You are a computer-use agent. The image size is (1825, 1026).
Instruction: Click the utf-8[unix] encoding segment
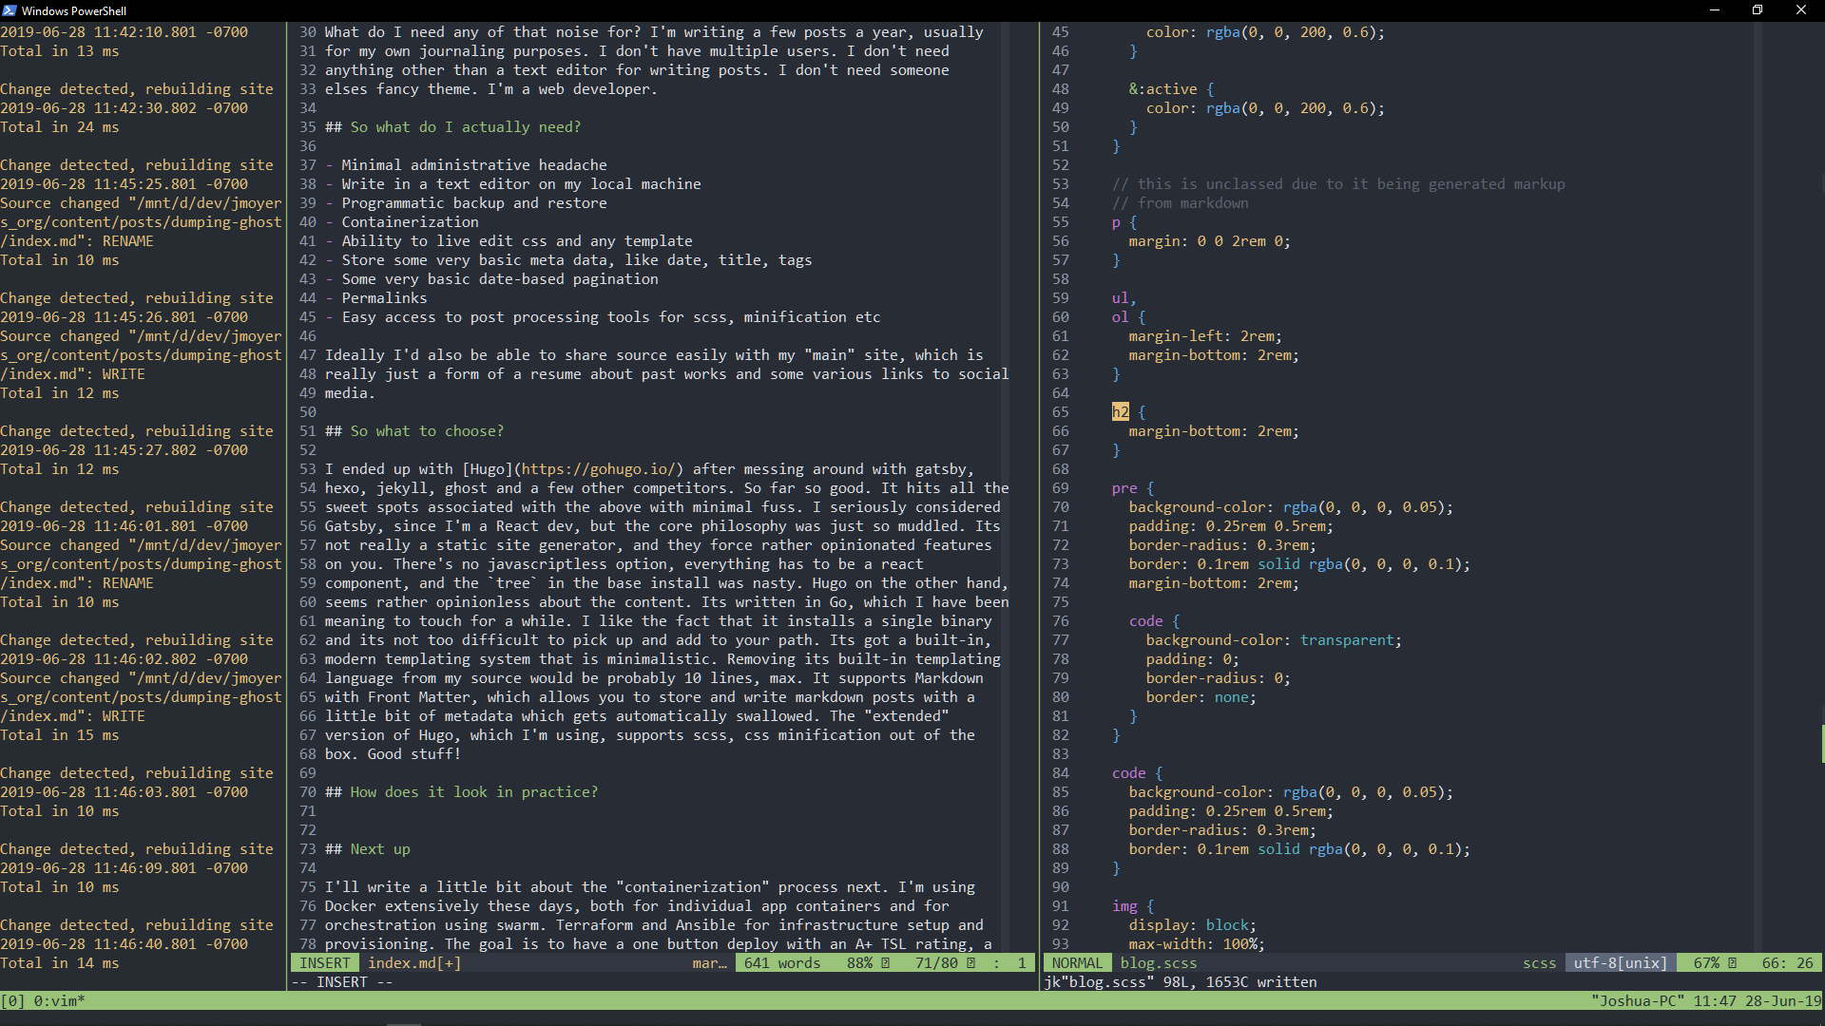click(x=1619, y=962)
